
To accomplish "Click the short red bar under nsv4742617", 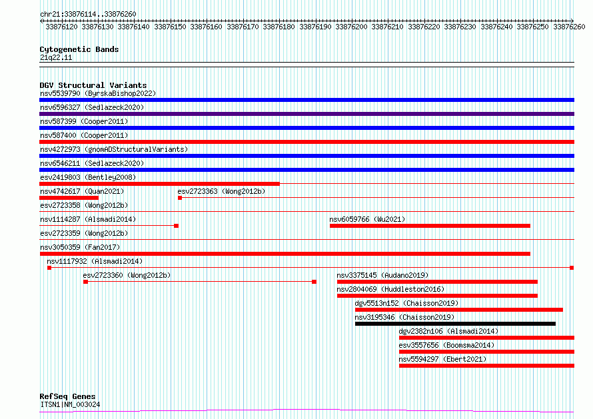I will point(69,198).
